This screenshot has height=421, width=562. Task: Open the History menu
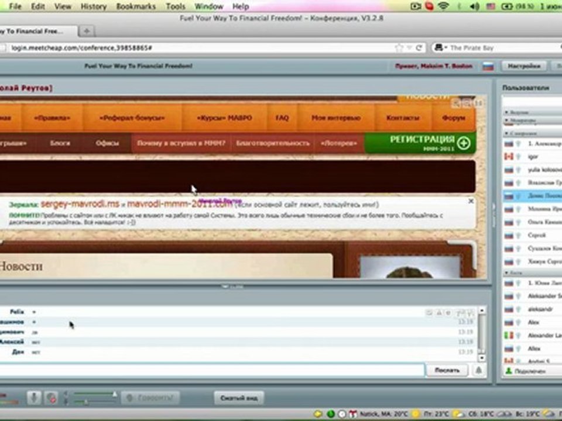(94, 6)
